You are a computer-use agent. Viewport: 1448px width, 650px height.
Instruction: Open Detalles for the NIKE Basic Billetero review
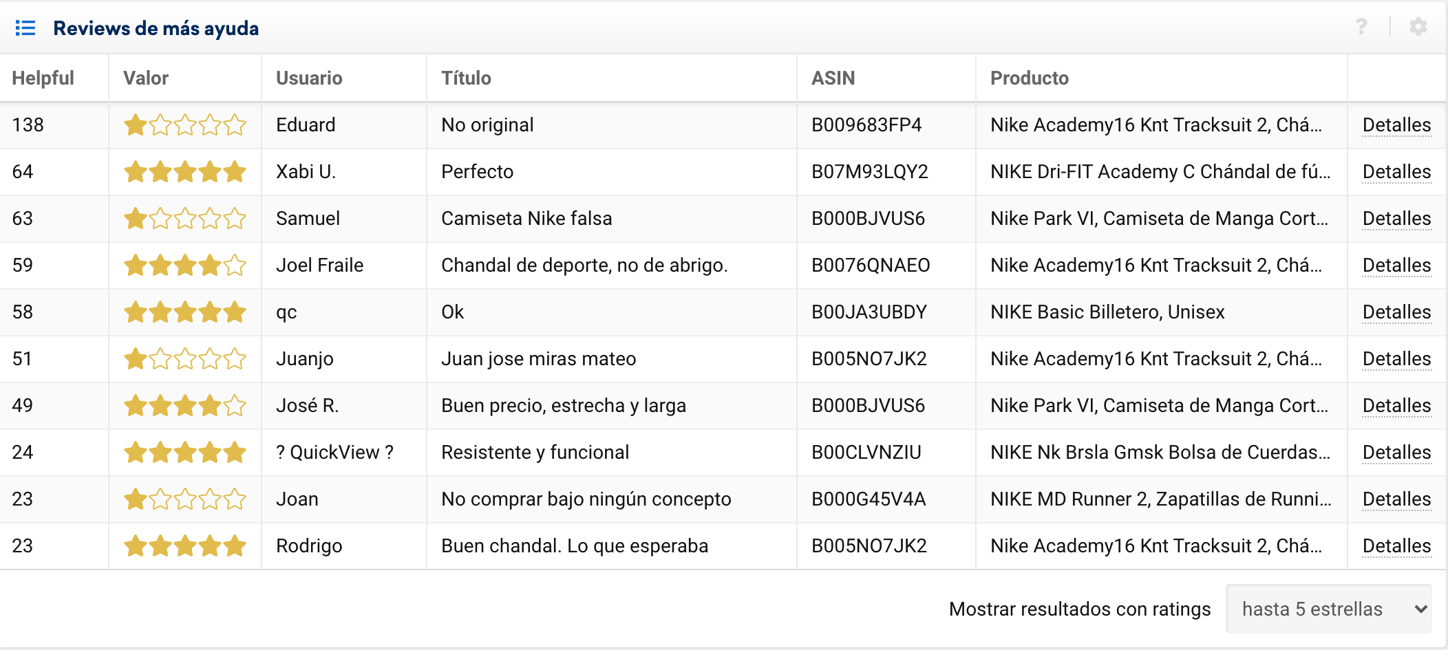(x=1396, y=312)
